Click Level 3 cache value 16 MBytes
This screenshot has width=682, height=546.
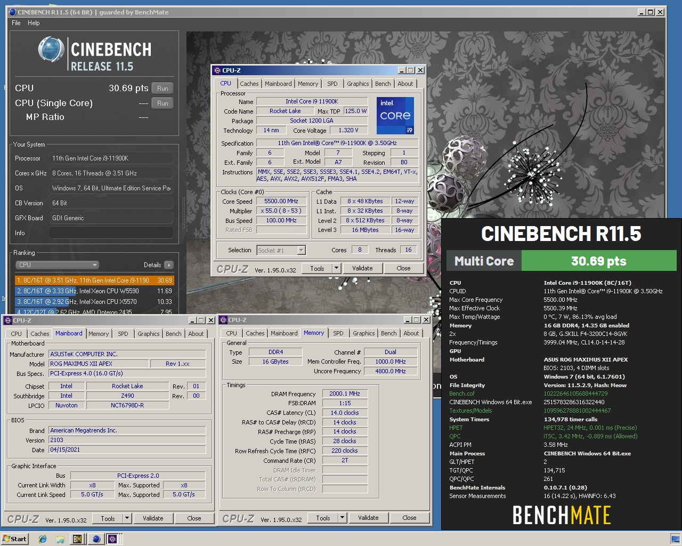pos(365,230)
